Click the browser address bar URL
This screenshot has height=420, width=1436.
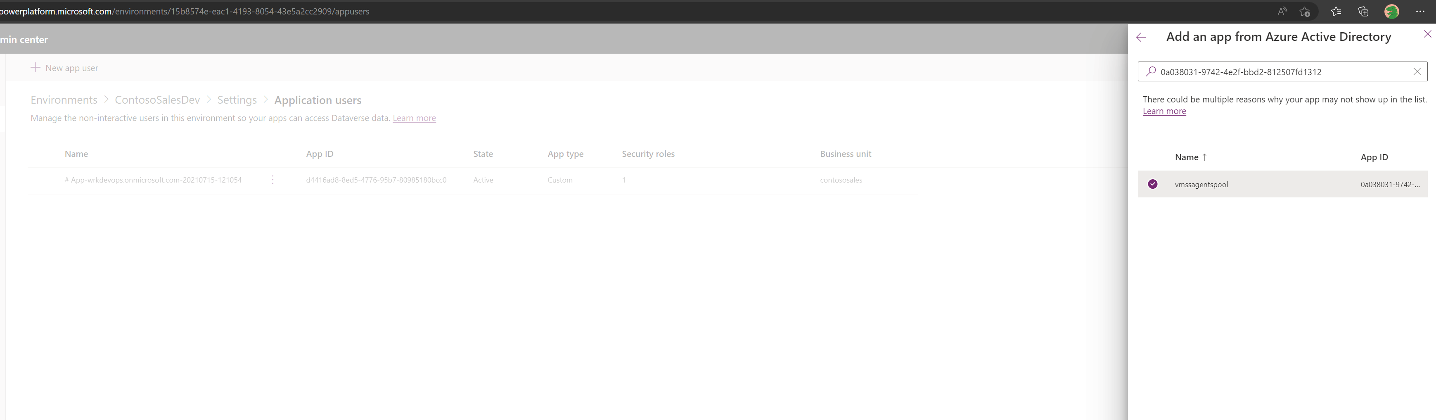coord(184,11)
